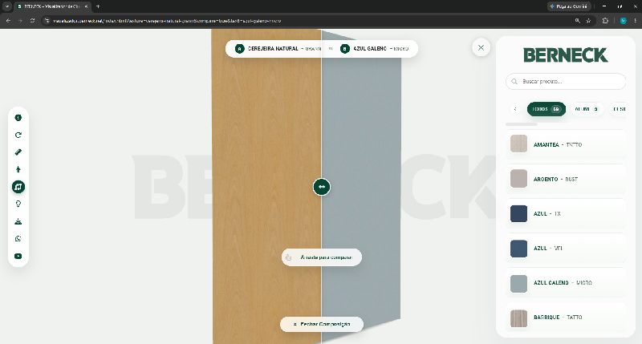Choose the AZUL GALENO Micro swatch
642x344 pixels.
[518, 284]
